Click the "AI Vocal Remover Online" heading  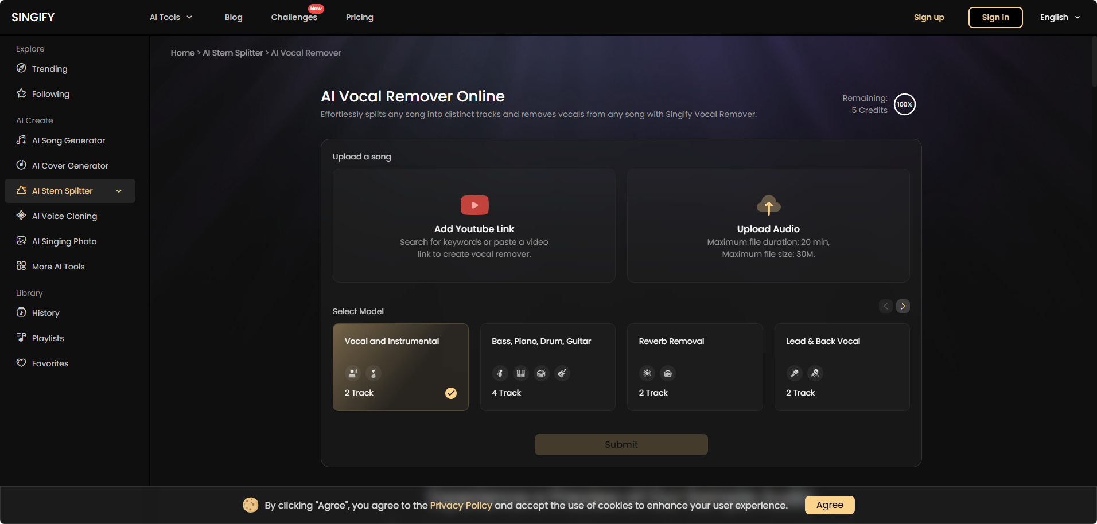413,96
